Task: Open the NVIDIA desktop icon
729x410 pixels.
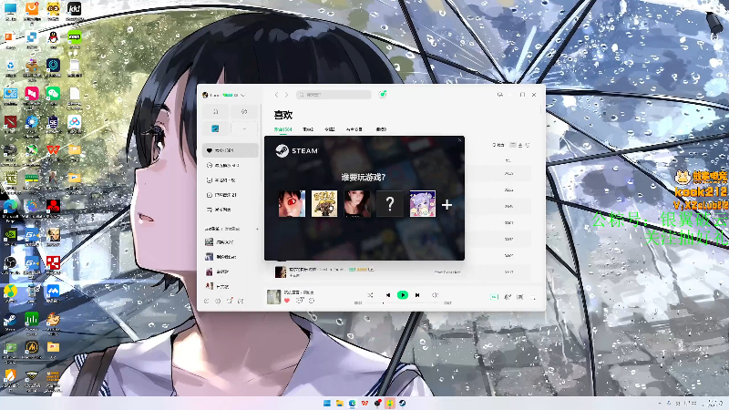Action: (10, 236)
